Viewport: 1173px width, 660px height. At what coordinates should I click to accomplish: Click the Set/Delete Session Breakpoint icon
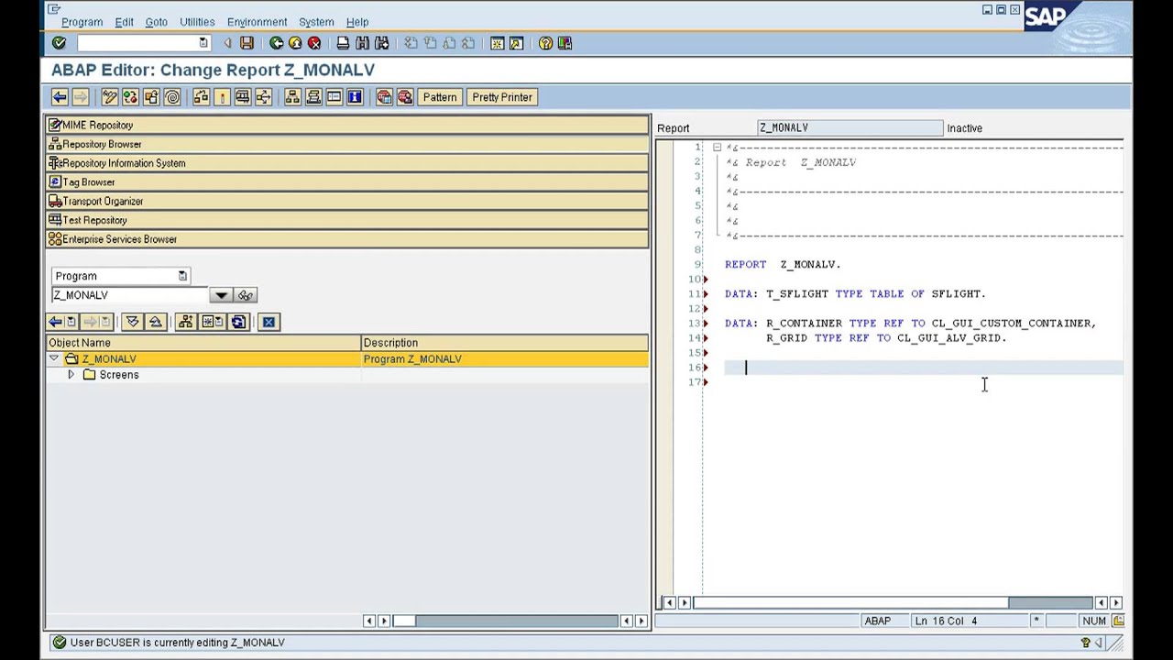(384, 97)
